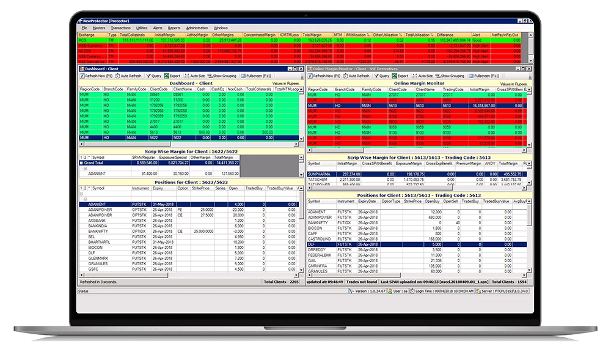This screenshot has width=611, height=363.
Task: Open the Utilities menu
Action: tap(142, 28)
